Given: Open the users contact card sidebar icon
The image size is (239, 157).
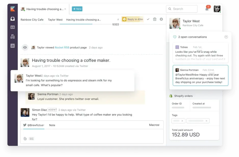Looking at the screenshot, I should (x=12, y=27).
